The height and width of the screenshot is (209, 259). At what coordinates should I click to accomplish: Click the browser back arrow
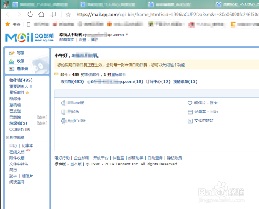click(8, 15)
